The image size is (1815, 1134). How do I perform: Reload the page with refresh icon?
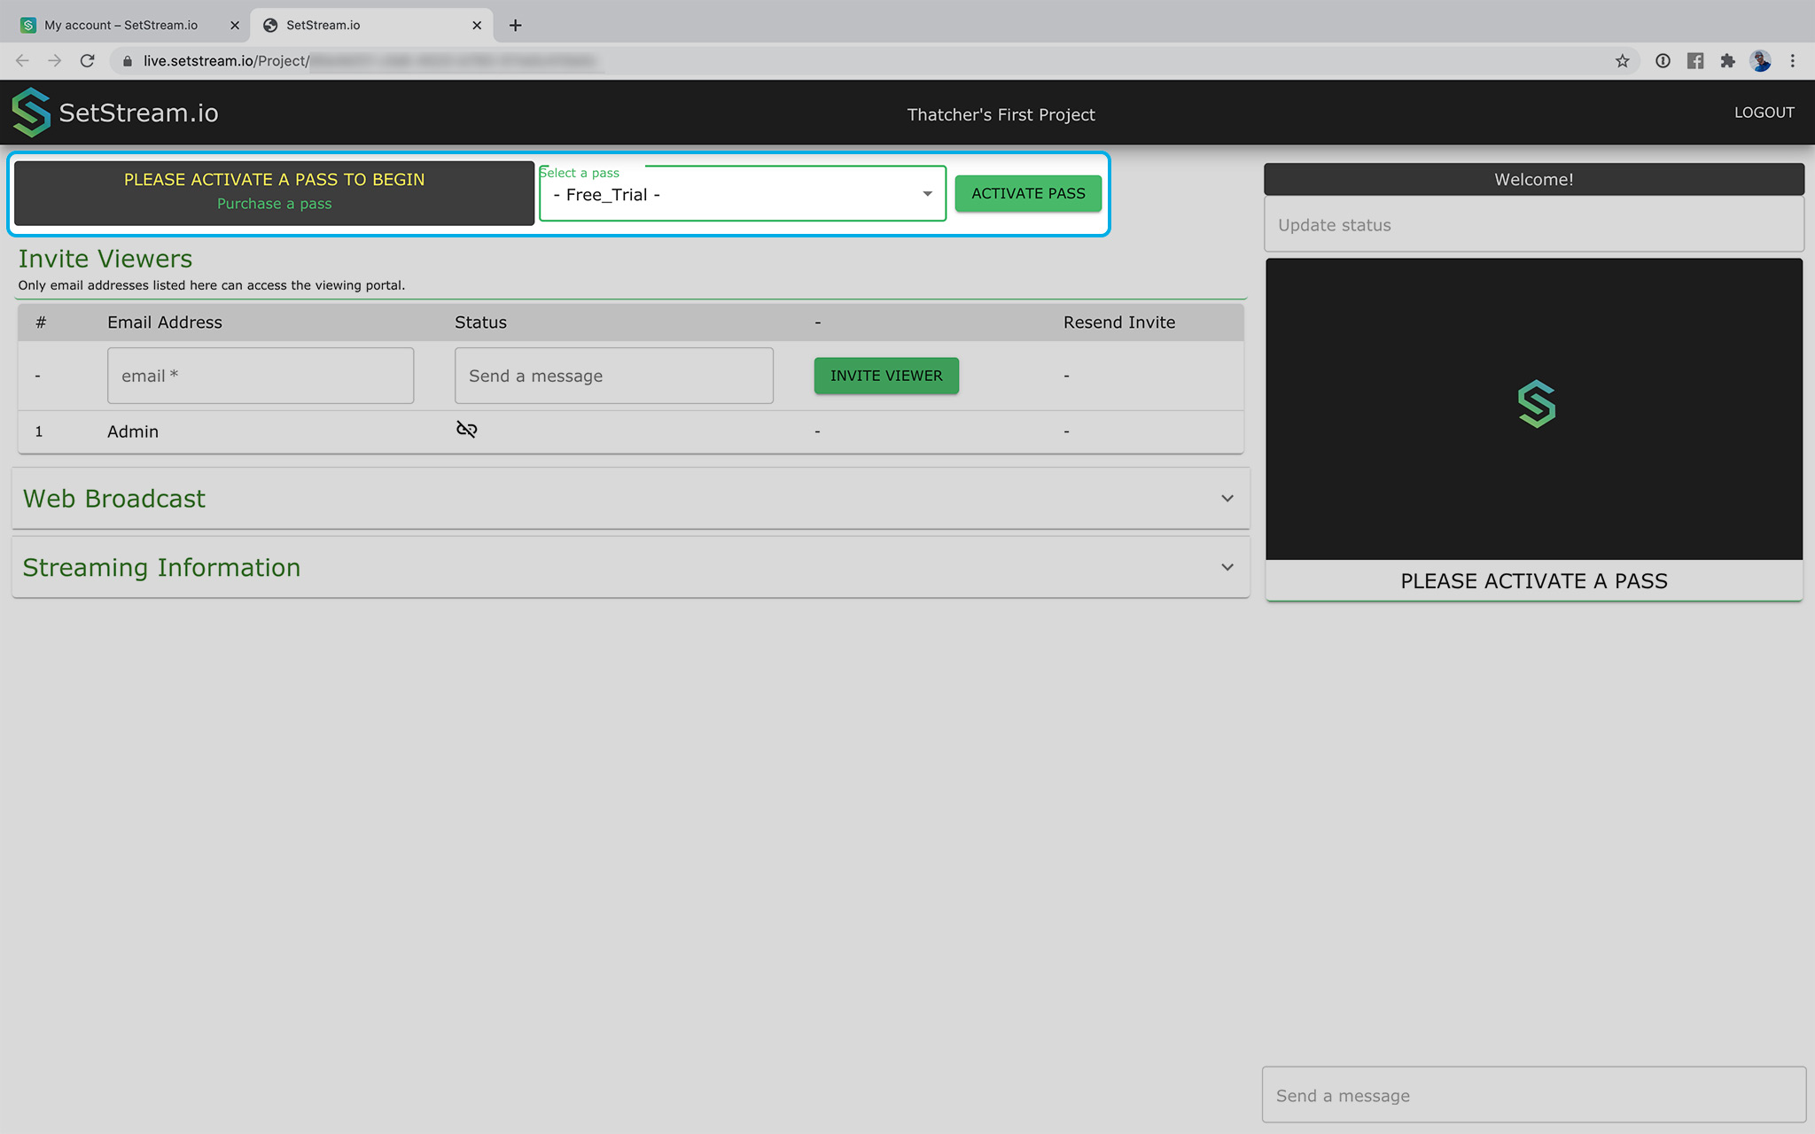click(87, 61)
